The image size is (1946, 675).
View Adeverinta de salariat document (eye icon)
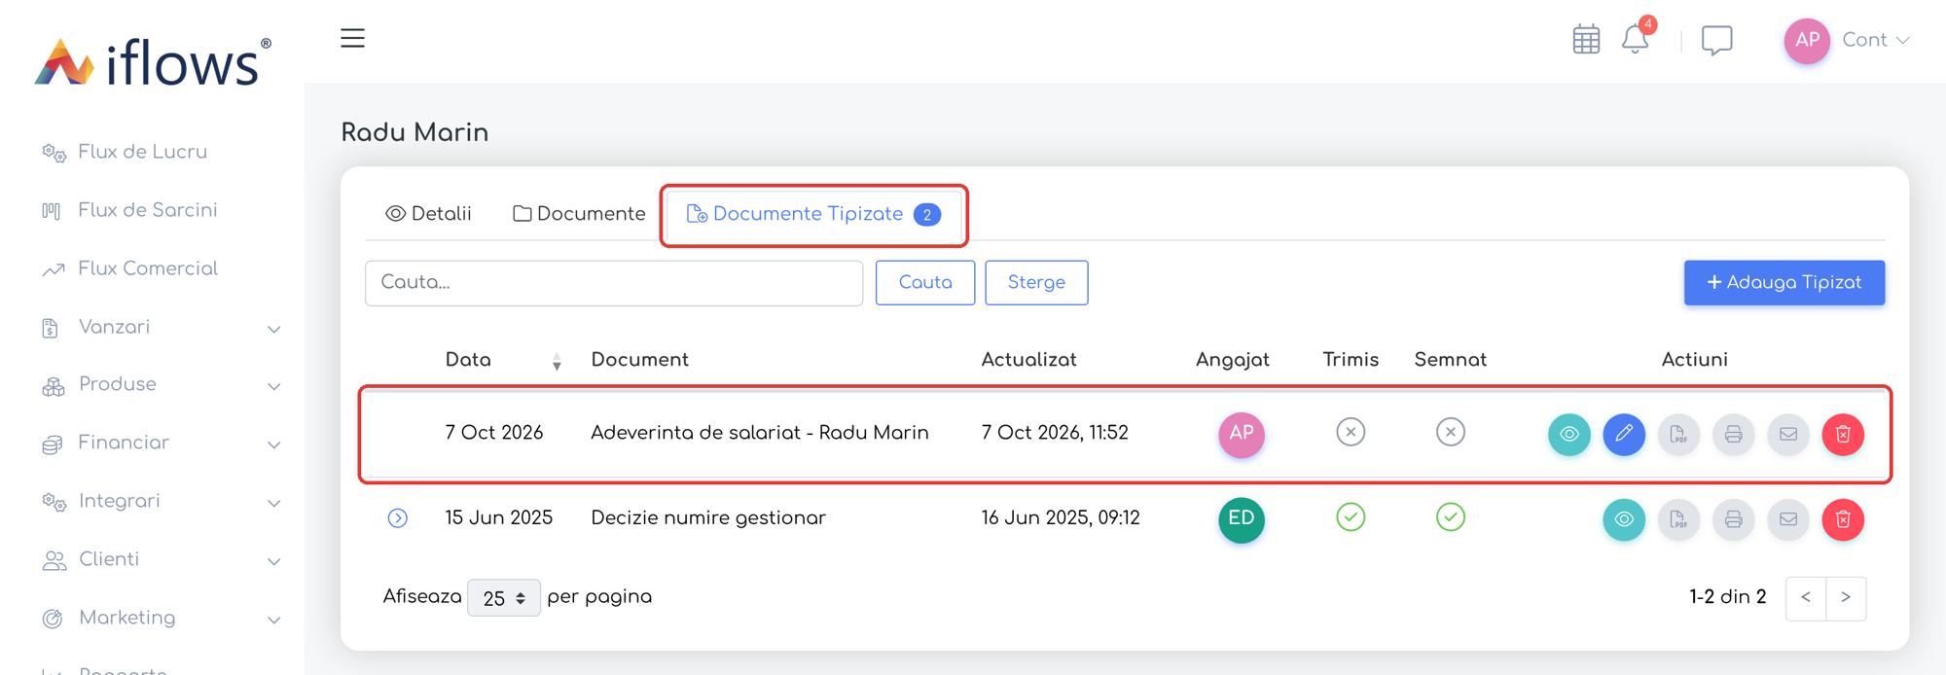(x=1569, y=434)
